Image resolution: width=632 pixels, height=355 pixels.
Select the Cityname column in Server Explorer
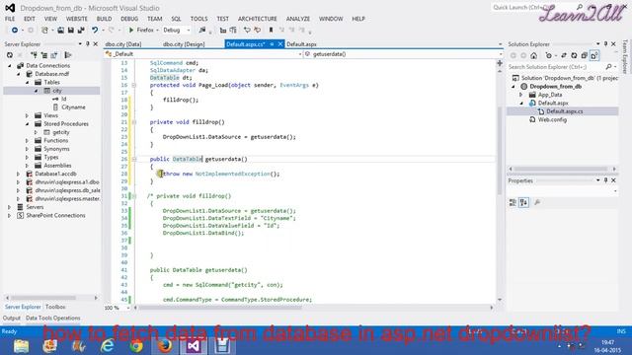73,107
